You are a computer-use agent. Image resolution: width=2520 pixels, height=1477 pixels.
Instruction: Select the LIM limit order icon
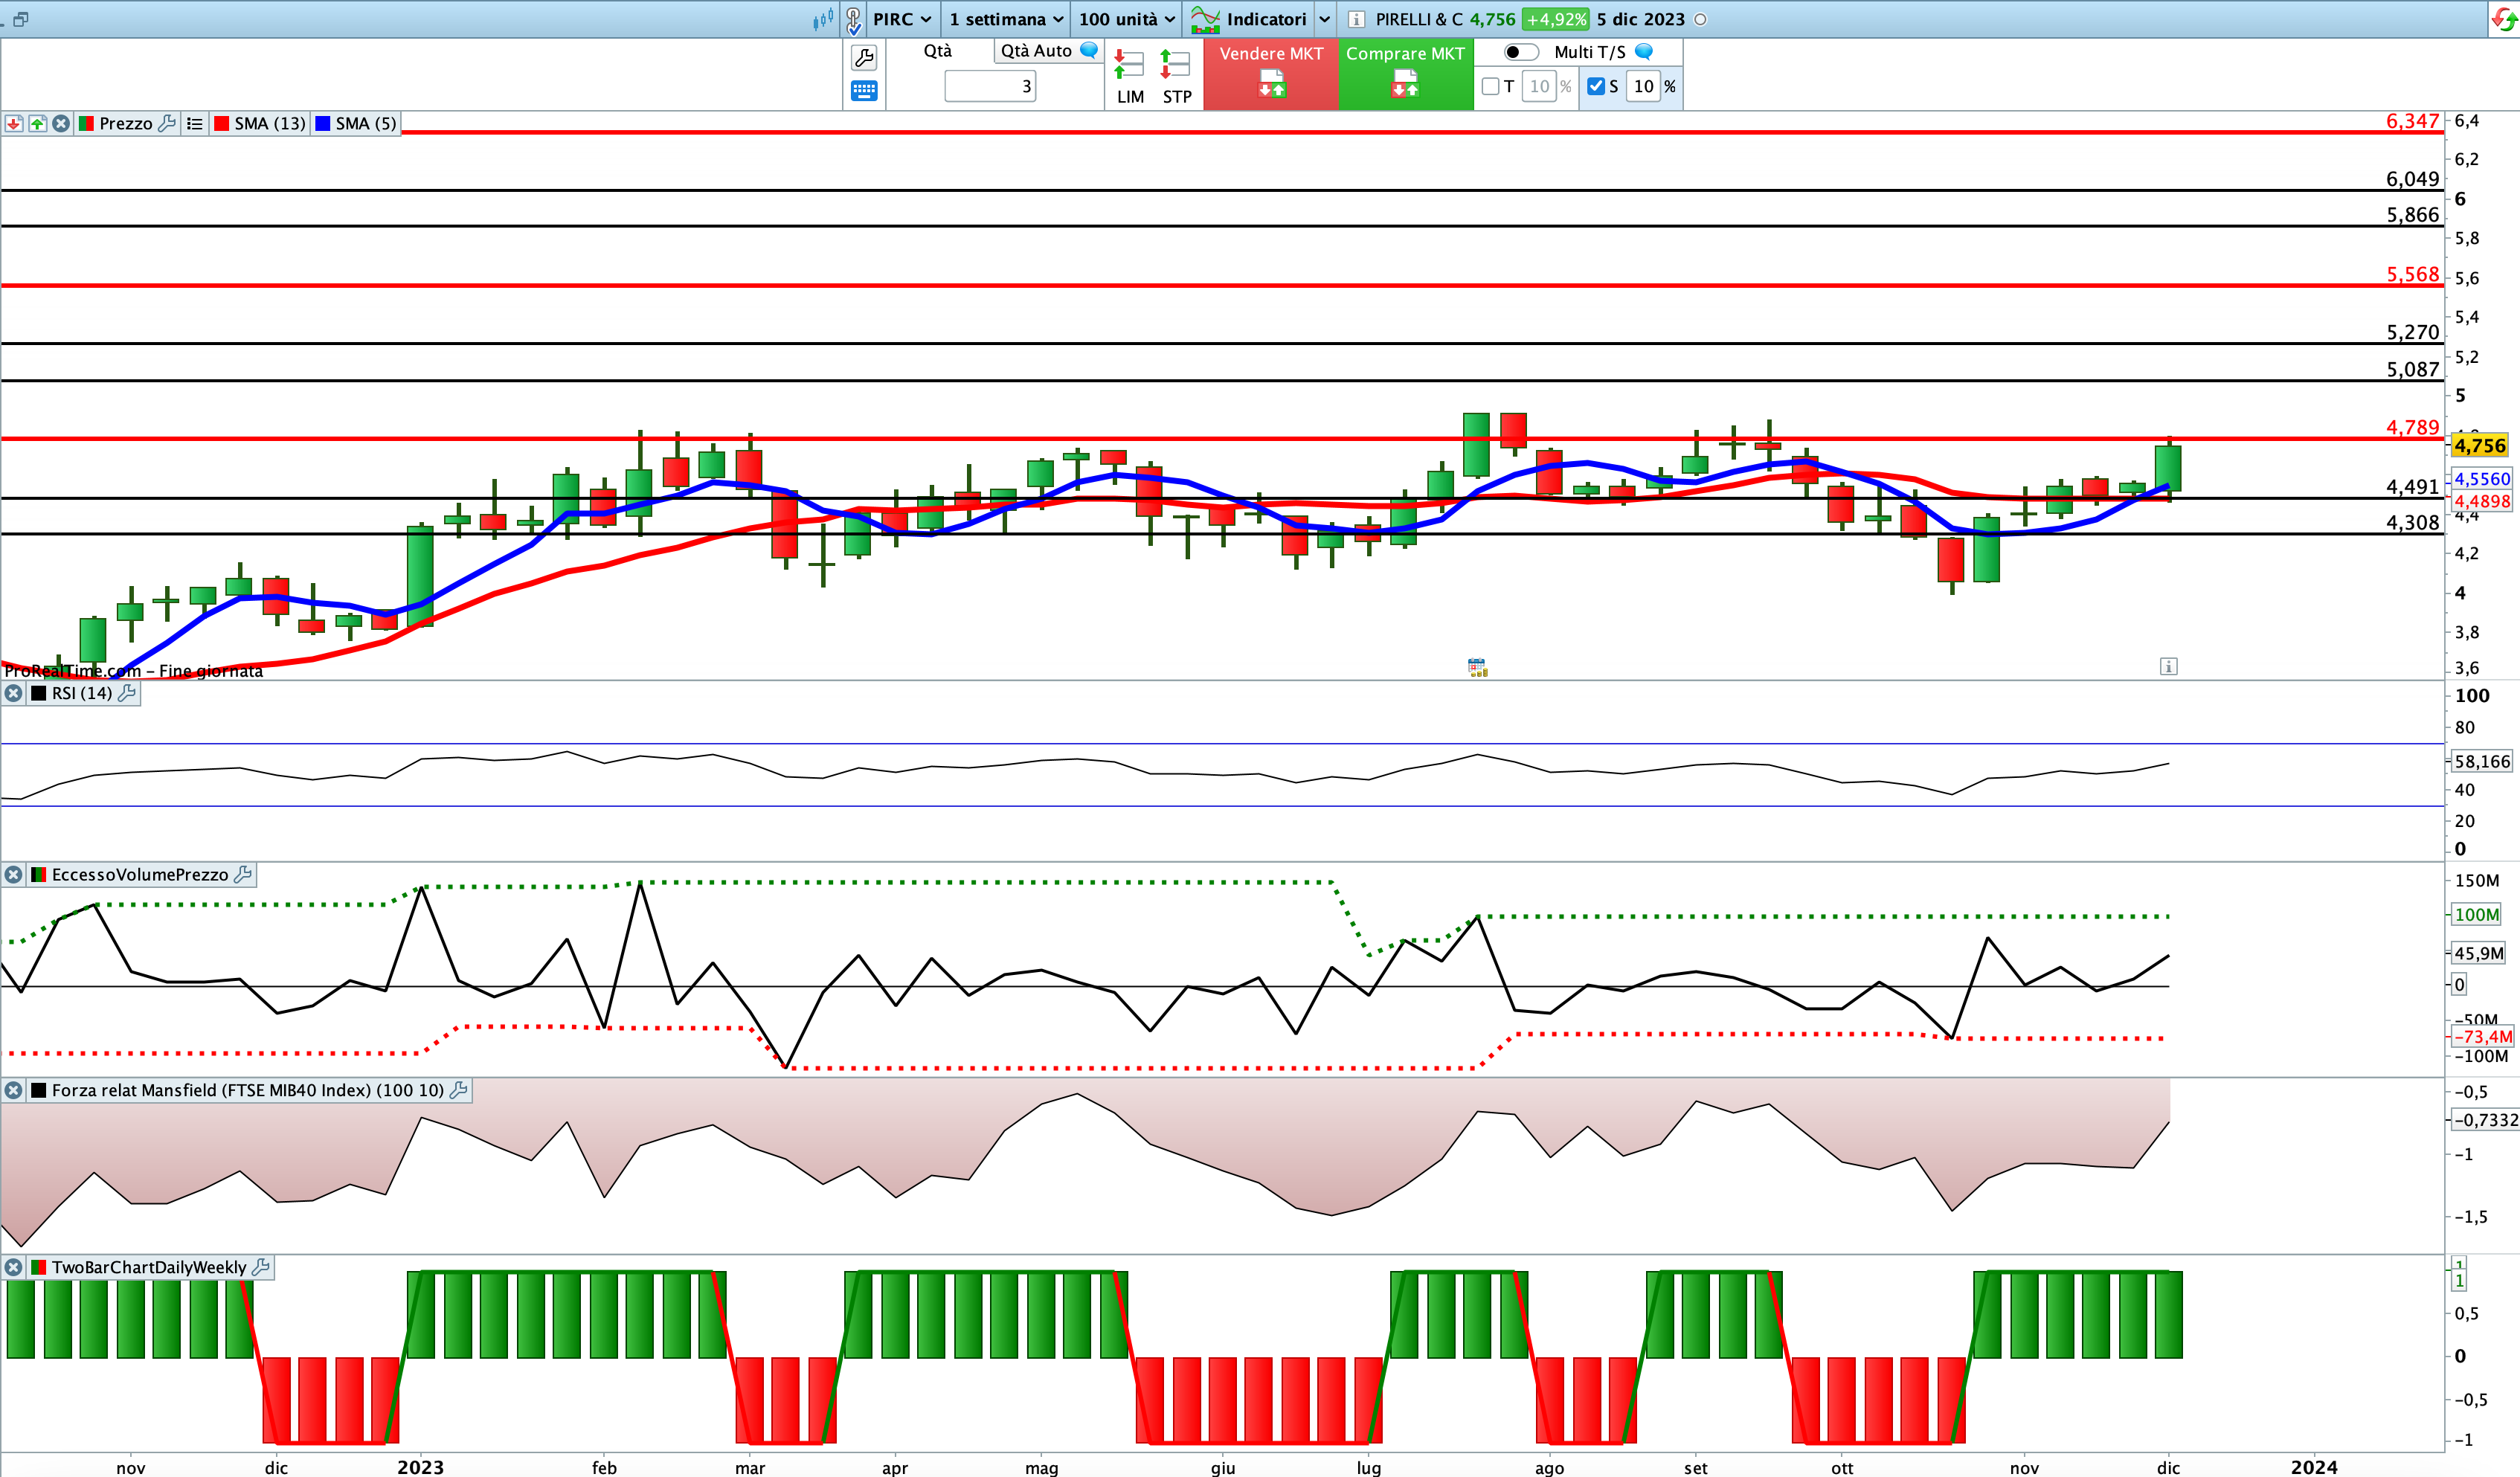(1130, 76)
